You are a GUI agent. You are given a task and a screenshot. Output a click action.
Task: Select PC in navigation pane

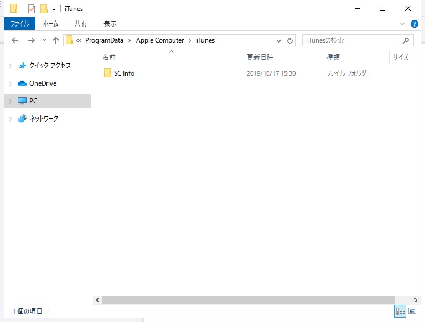(33, 101)
